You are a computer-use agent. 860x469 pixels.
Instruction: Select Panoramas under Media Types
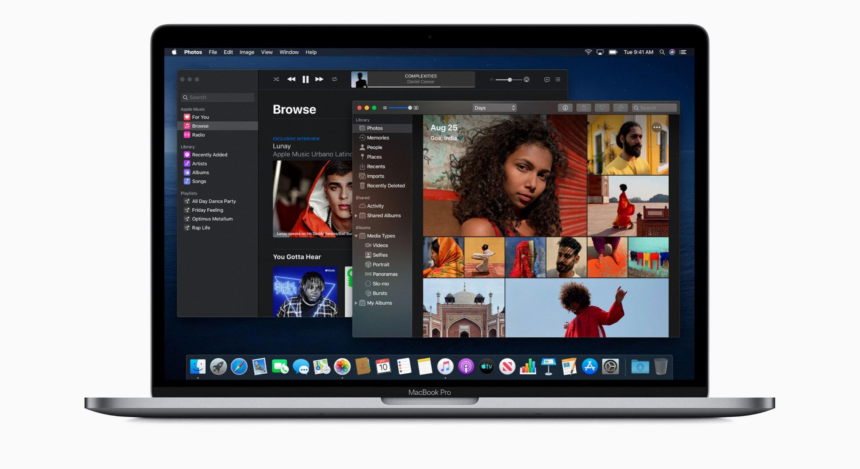383,274
